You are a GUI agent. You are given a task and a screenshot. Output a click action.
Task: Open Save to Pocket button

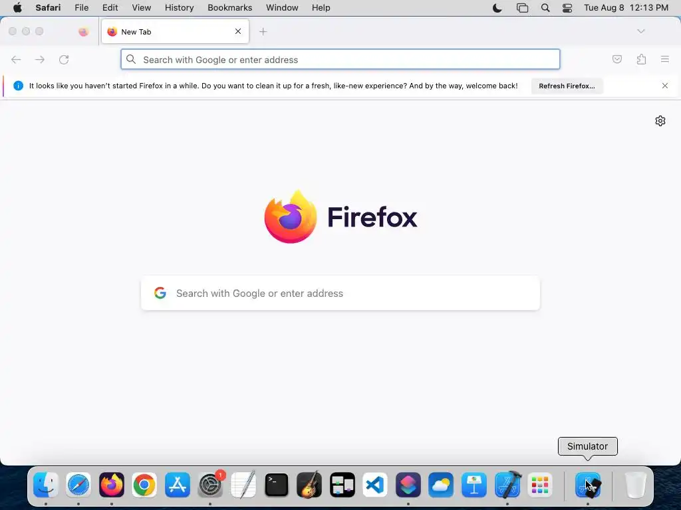(x=616, y=59)
